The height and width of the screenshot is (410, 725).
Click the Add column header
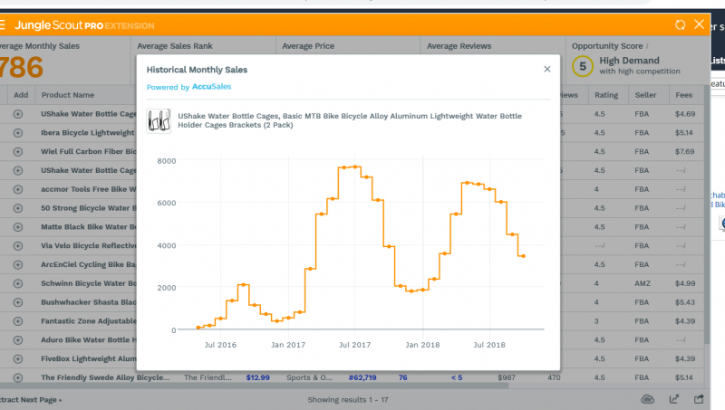(x=21, y=95)
